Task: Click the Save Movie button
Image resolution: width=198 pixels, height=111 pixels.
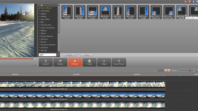Action: 119,62
